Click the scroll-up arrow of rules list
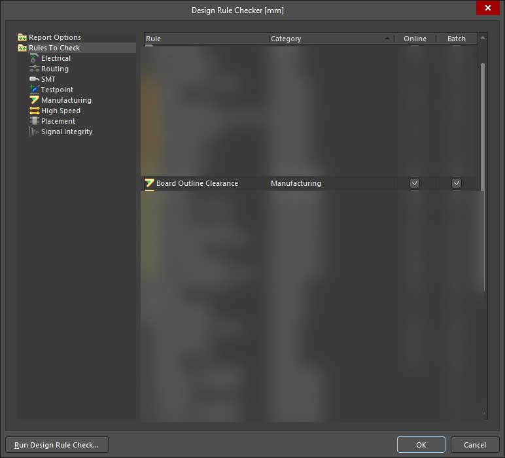This screenshot has height=458, width=505. pyautogui.click(x=483, y=39)
